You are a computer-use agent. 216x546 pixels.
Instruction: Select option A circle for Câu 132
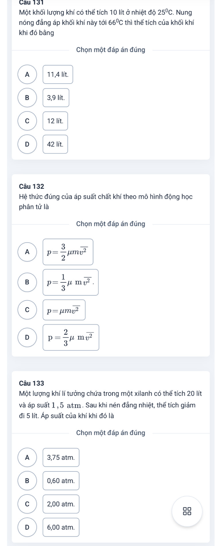(27, 252)
